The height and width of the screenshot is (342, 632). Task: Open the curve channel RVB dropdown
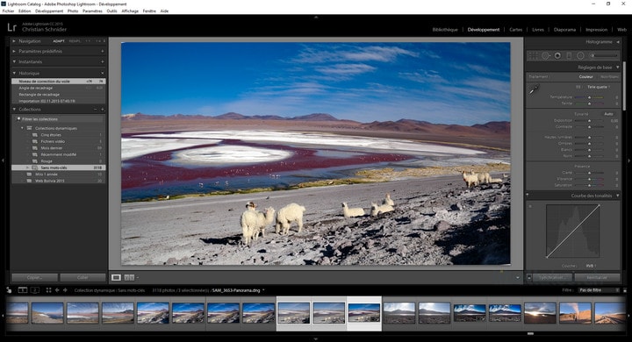click(x=591, y=266)
